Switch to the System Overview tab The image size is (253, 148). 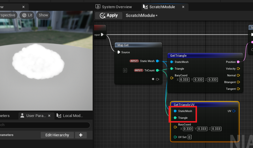point(114,7)
